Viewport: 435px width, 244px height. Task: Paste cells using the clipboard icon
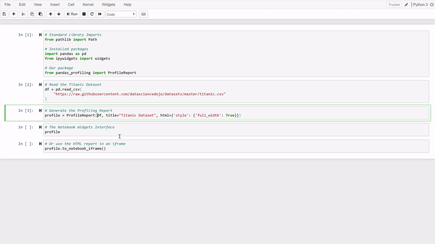click(x=40, y=14)
